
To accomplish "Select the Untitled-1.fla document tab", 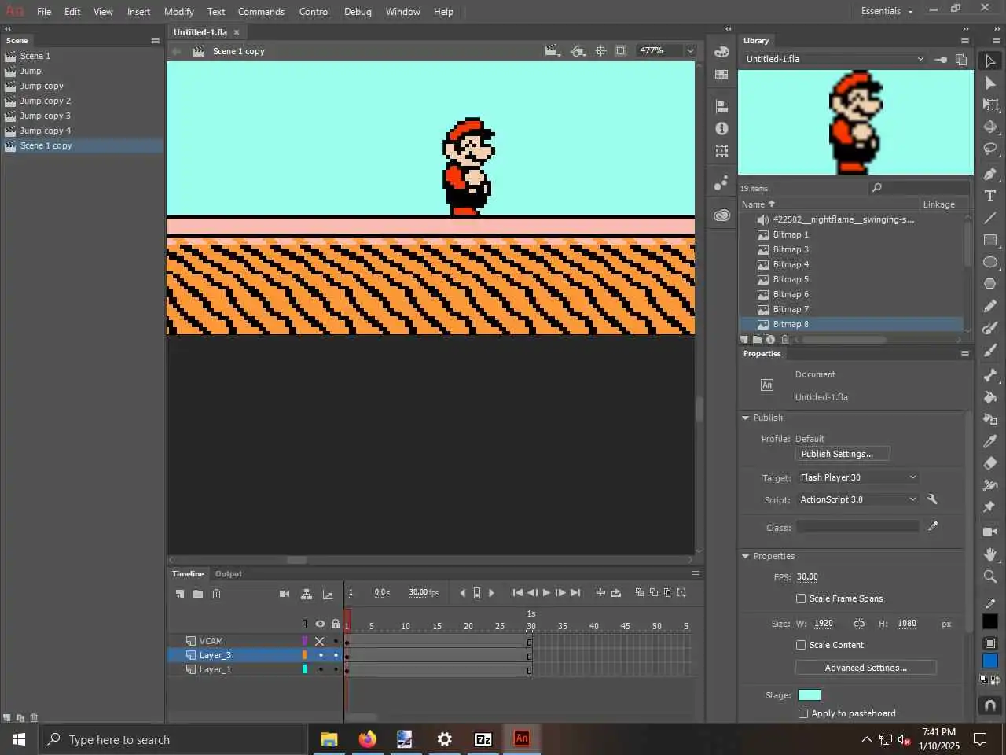I will coord(200,32).
